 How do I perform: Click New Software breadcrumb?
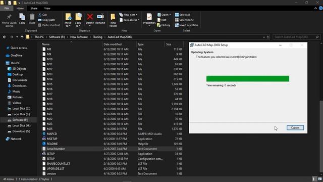tap(79, 37)
